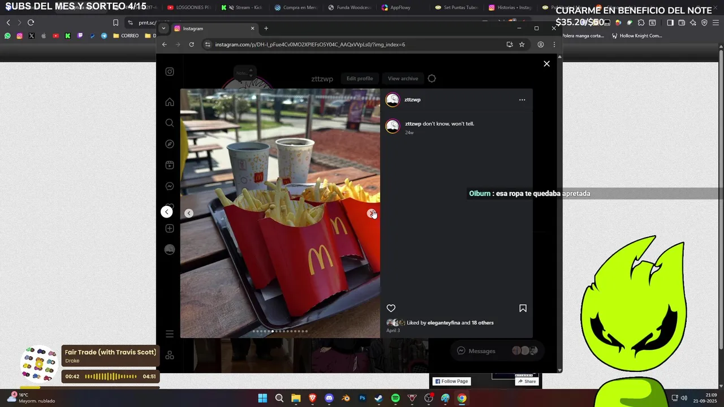Go to the previous post with the white arrow

click(x=167, y=211)
